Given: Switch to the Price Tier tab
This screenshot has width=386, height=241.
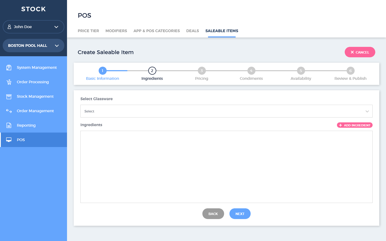Looking at the screenshot, I should click(x=88, y=31).
